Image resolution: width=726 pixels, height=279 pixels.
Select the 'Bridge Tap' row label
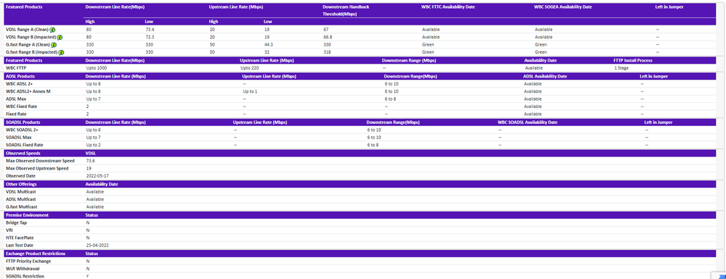tap(16, 222)
